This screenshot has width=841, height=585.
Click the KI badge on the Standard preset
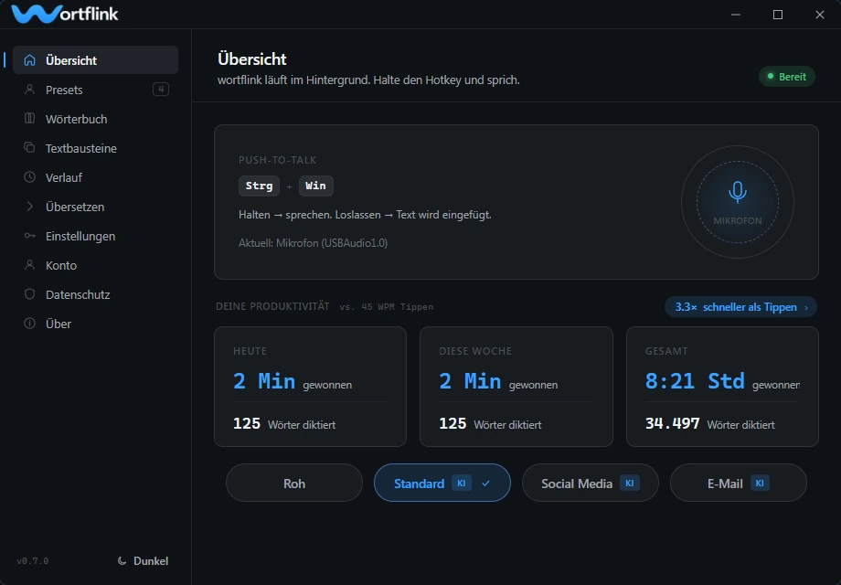click(462, 484)
